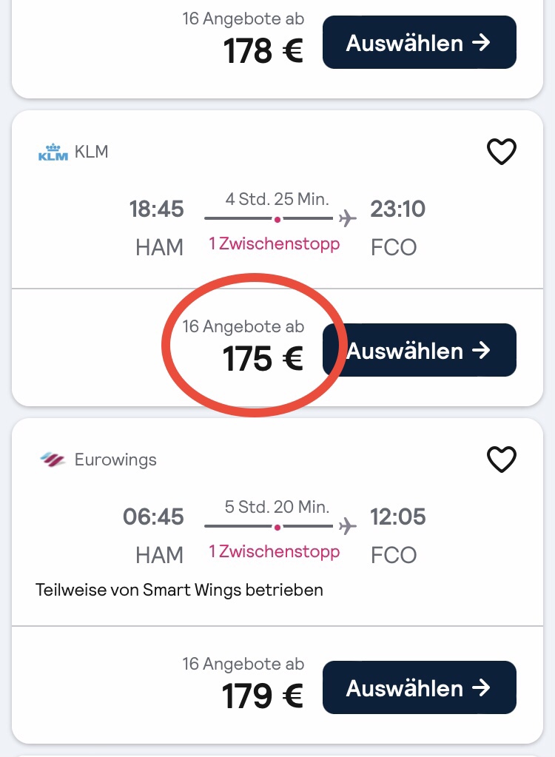This screenshot has width=555, height=757.
Task: Choose the KLM flight for 175 €
Action: point(419,350)
